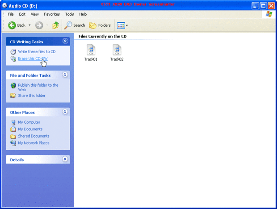Collapse the CD Writing Tasks panel

65,41
